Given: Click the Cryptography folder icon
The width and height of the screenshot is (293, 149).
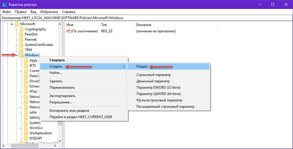Looking at the screenshot, I should pyautogui.click(x=21, y=29).
